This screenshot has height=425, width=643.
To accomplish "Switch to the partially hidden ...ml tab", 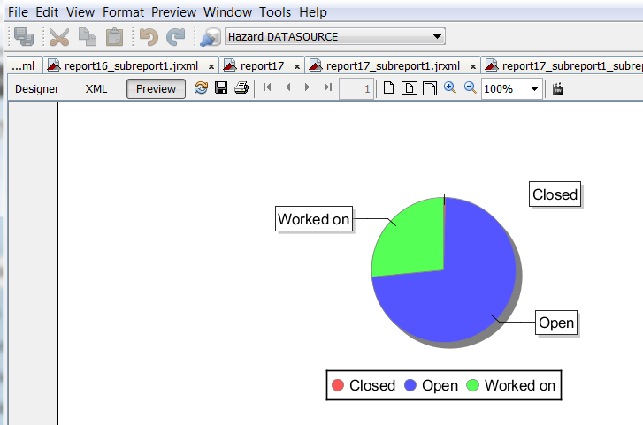I will pos(24,65).
